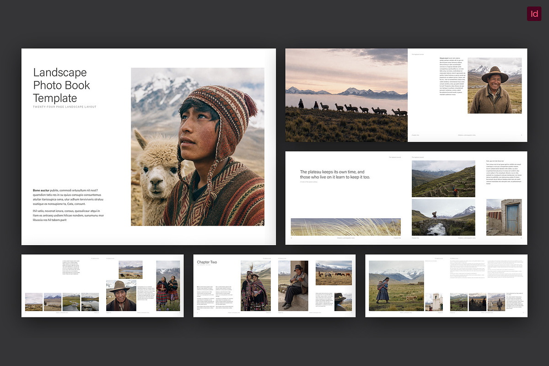The width and height of the screenshot is (549, 366).
Task: Open the photo of two women in colorful skirts
Action: (x=168, y=286)
